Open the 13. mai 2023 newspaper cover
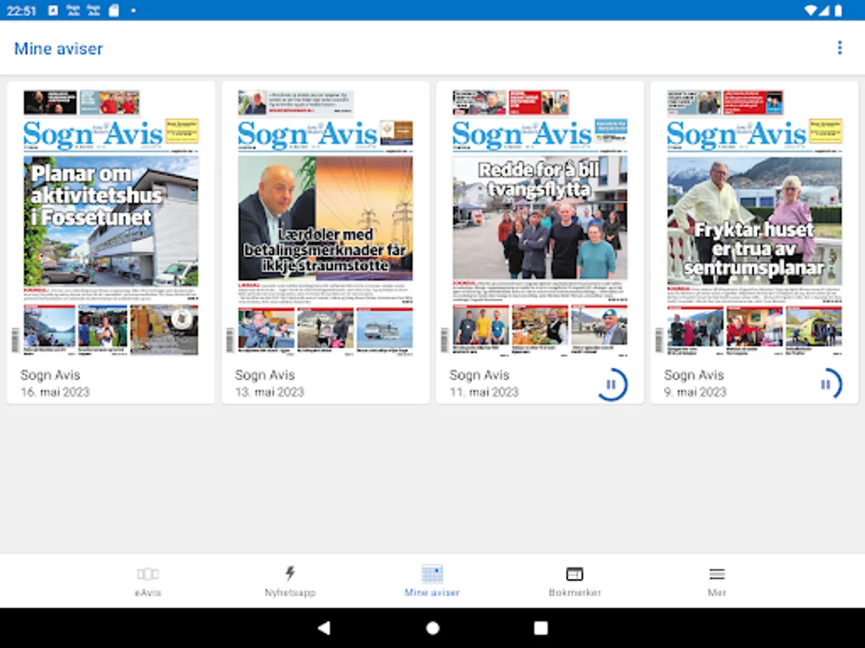This screenshot has height=648, width=865. [326, 222]
